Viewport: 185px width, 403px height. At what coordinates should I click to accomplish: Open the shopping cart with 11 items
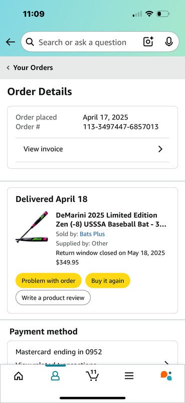92,375
